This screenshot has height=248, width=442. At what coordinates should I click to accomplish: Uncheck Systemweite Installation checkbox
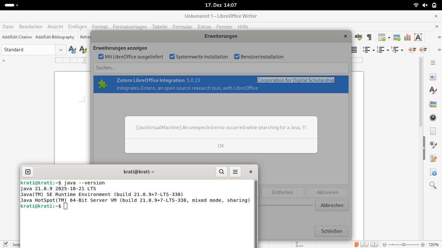pyautogui.click(x=172, y=57)
